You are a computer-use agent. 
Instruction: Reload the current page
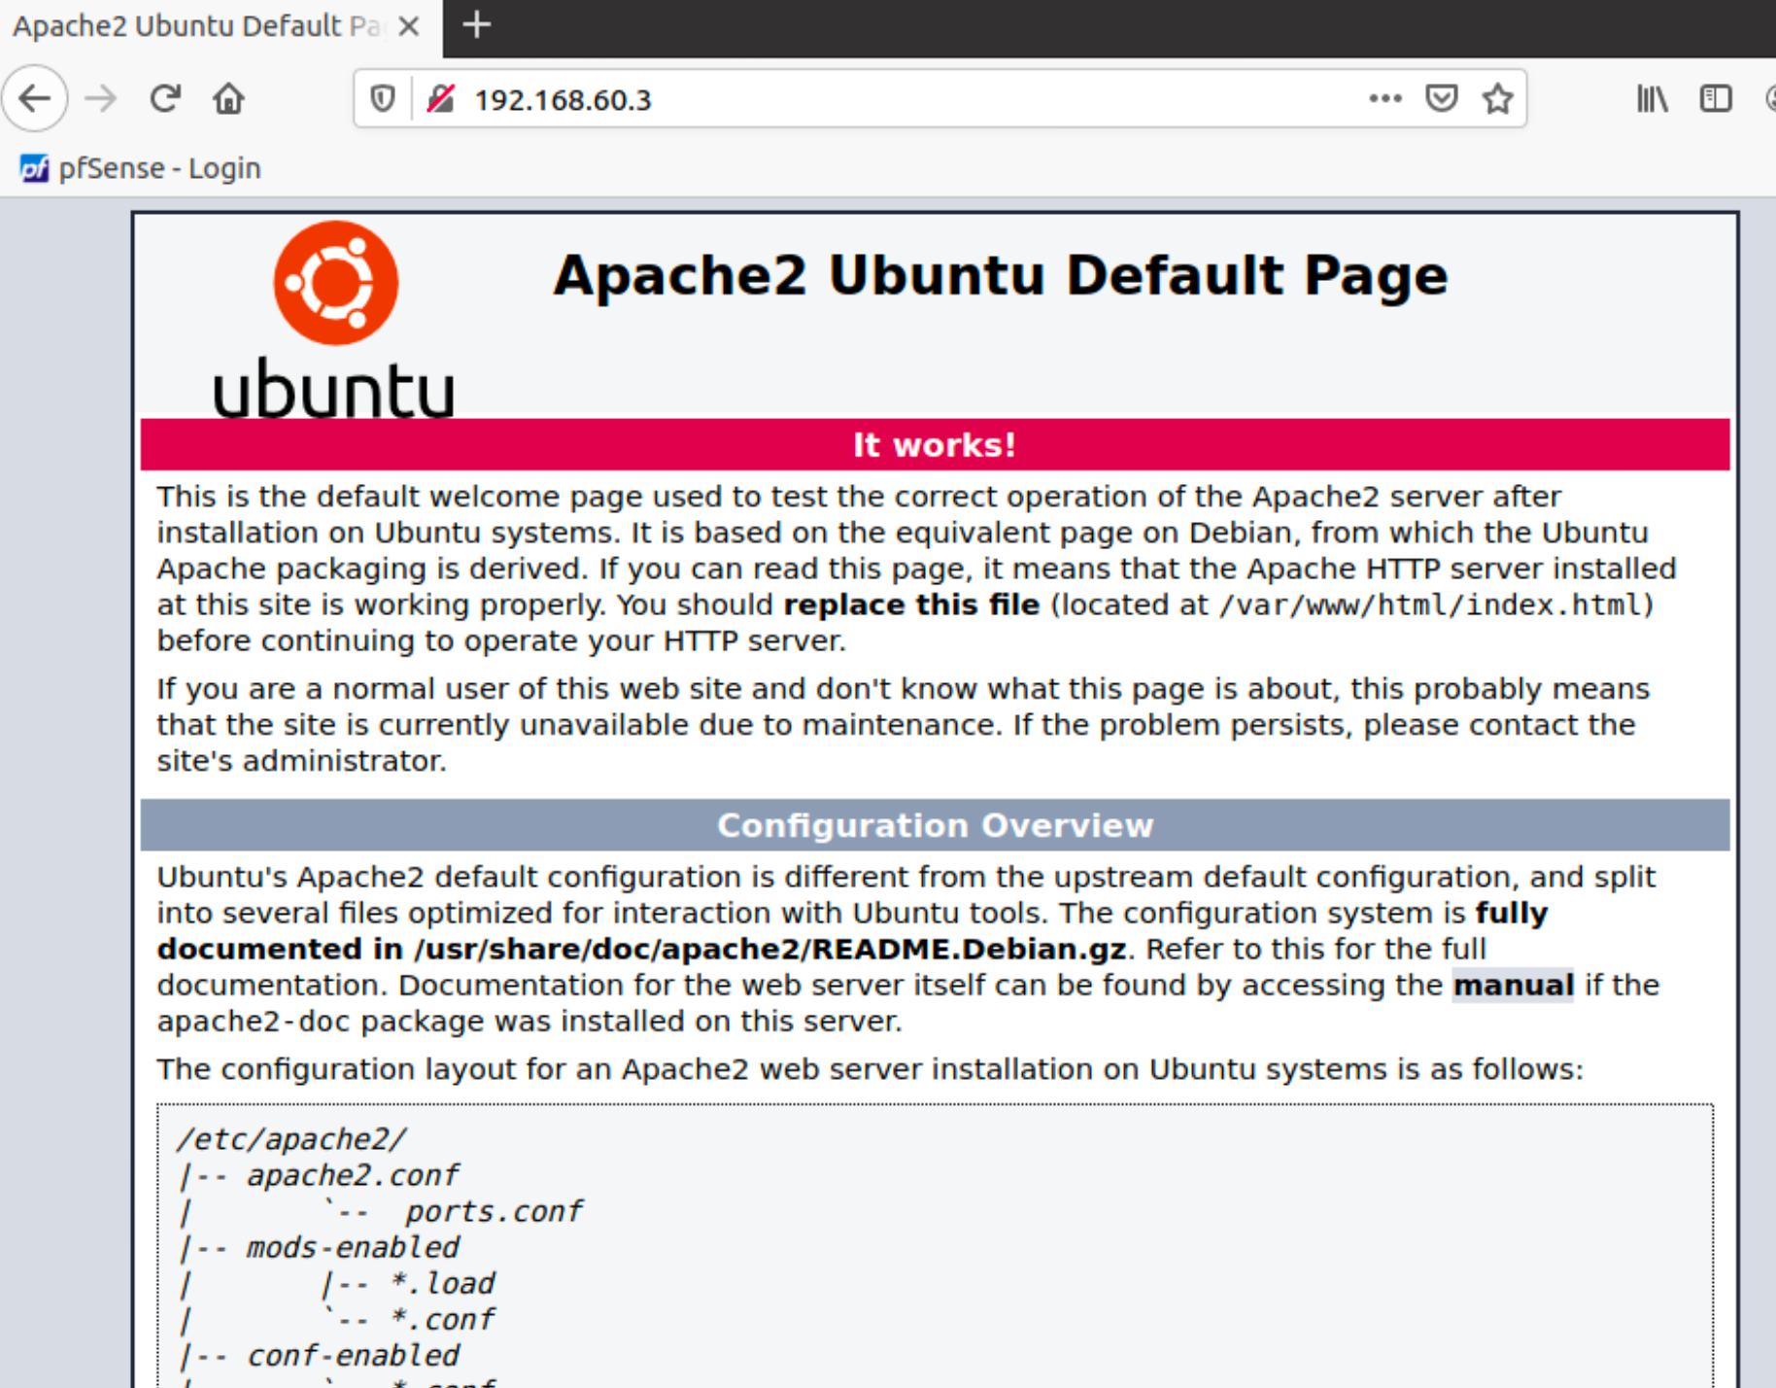point(165,98)
